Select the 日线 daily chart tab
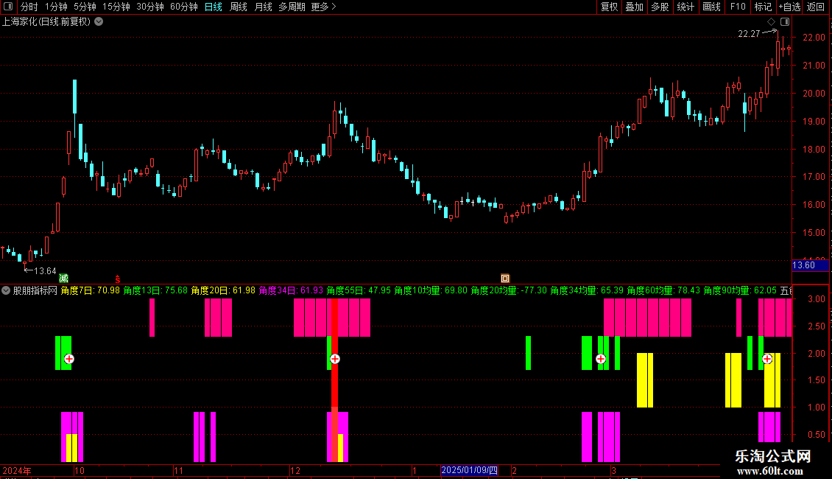This screenshot has width=832, height=479. 214,7
